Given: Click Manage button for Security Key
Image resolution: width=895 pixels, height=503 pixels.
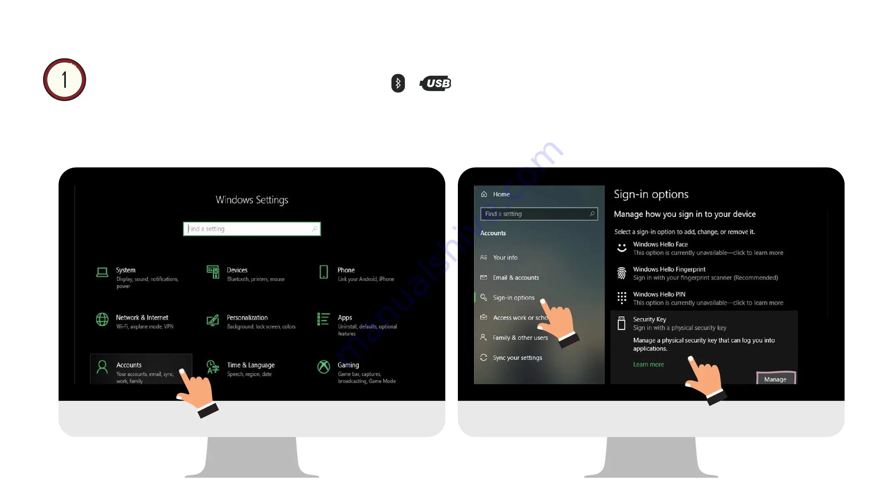Looking at the screenshot, I should (x=776, y=378).
